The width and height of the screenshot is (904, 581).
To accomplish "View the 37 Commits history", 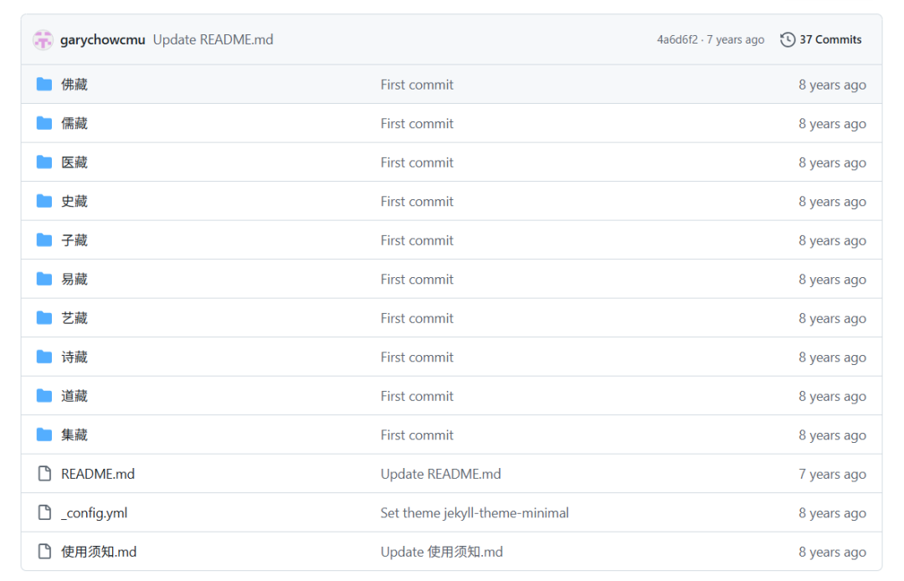I will tap(830, 40).
